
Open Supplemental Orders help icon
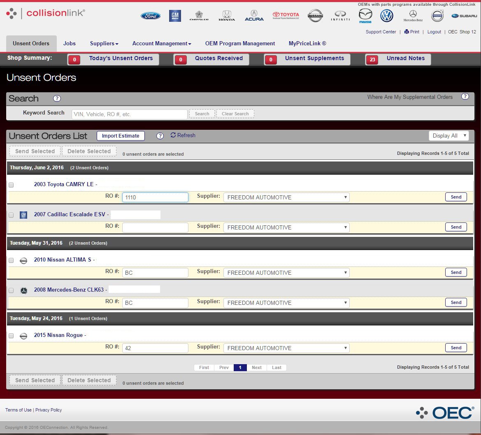point(465,96)
